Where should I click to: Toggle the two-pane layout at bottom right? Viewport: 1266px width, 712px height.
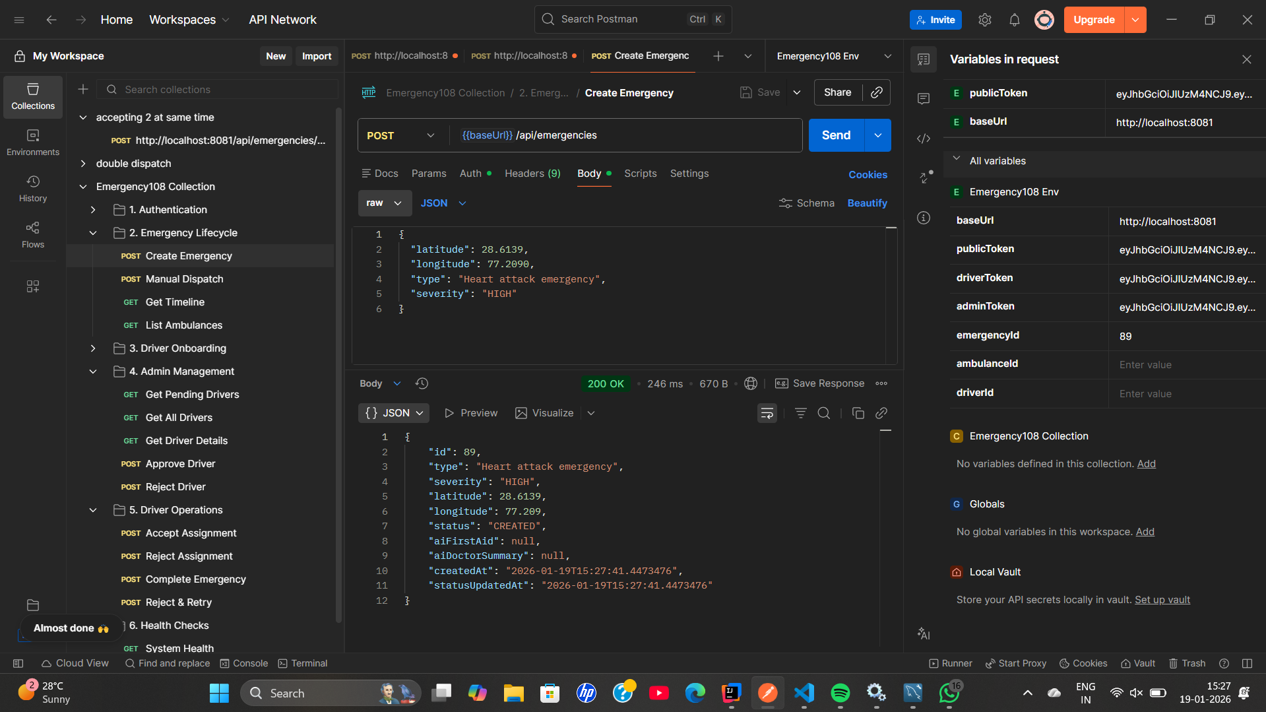point(1247,663)
